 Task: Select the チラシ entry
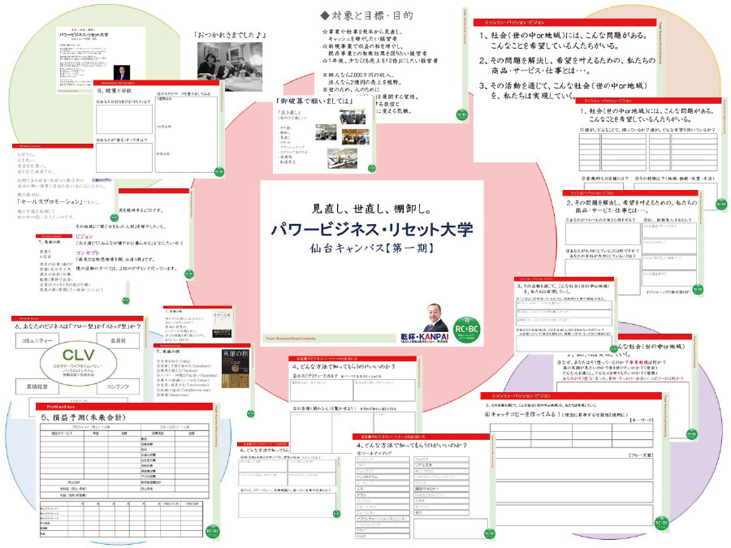point(383,494)
